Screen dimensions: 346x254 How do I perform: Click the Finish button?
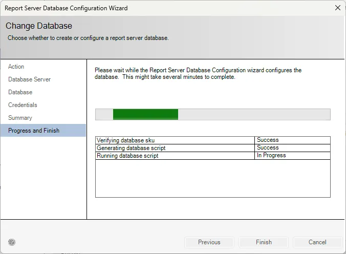(x=264, y=242)
